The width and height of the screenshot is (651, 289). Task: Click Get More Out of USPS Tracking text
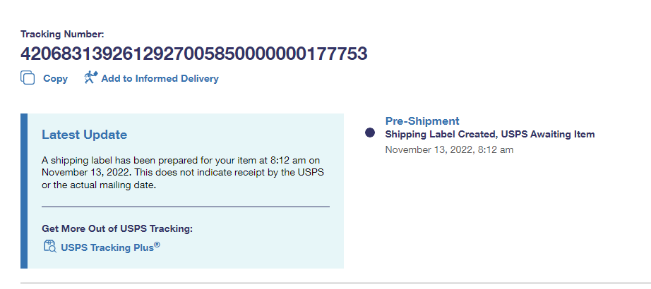click(x=117, y=228)
